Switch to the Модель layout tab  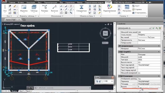pyautogui.click(x=14, y=91)
